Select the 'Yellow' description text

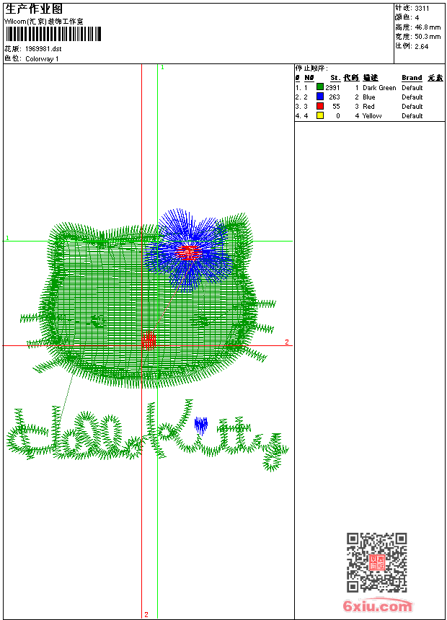(x=372, y=116)
